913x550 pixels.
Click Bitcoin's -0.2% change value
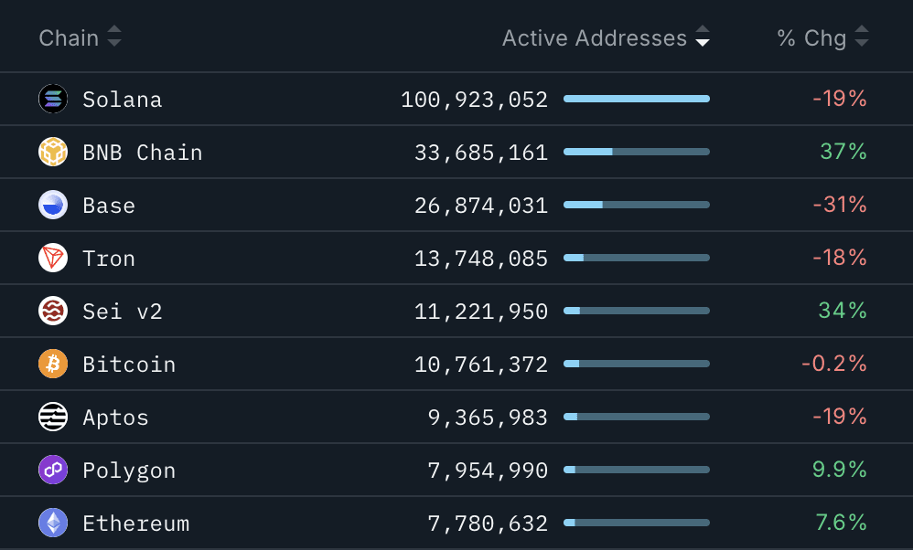[x=833, y=364]
